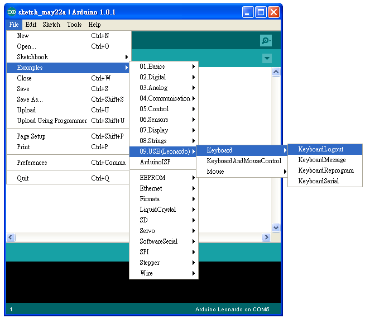Expand the Servo library examples

pyautogui.click(x=164, y=231)
